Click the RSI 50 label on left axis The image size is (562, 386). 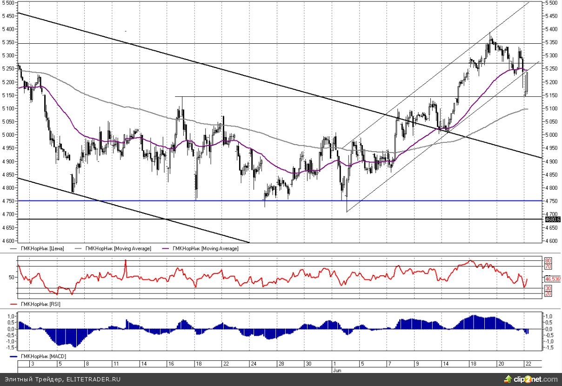tap(12, 277)
